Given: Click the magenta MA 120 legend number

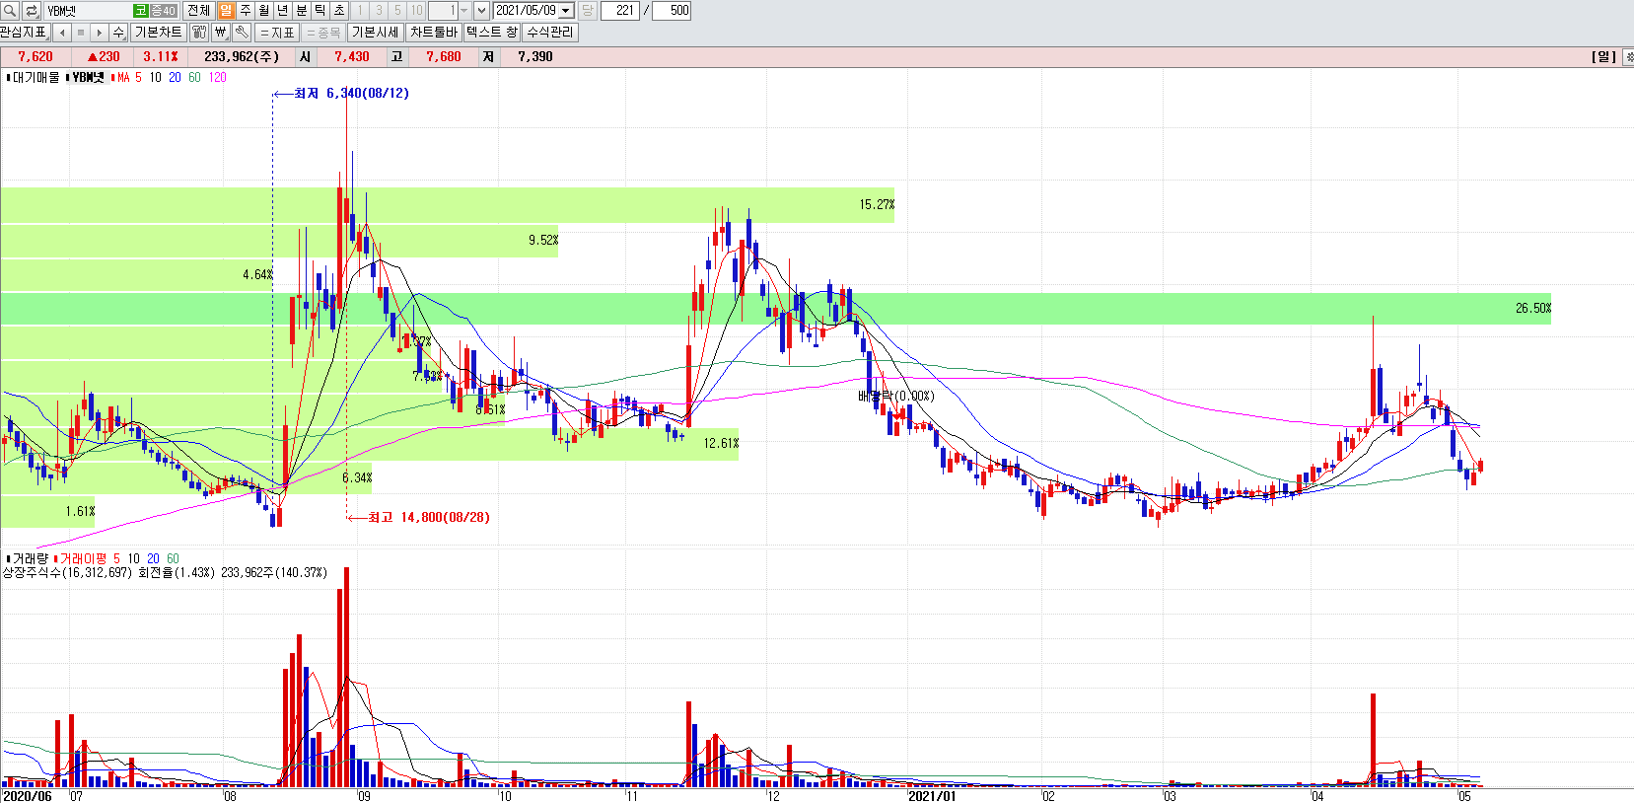Looking at the screenshot, I should (218, 77).
